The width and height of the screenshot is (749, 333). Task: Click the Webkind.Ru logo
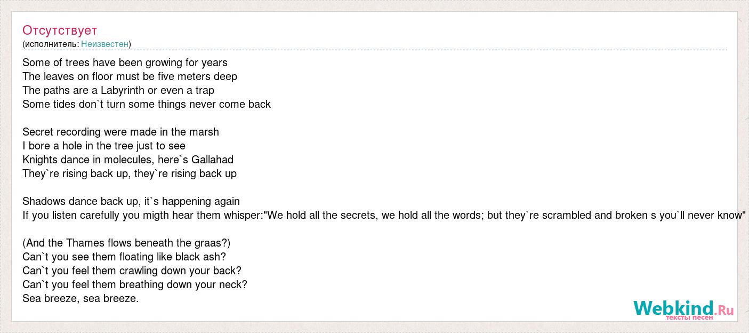683,309
